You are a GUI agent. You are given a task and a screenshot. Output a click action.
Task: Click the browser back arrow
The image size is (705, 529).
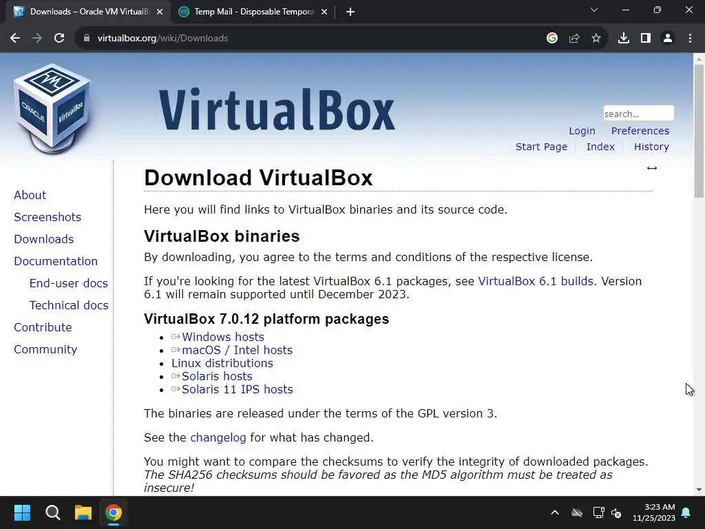[x=15, y=39]
